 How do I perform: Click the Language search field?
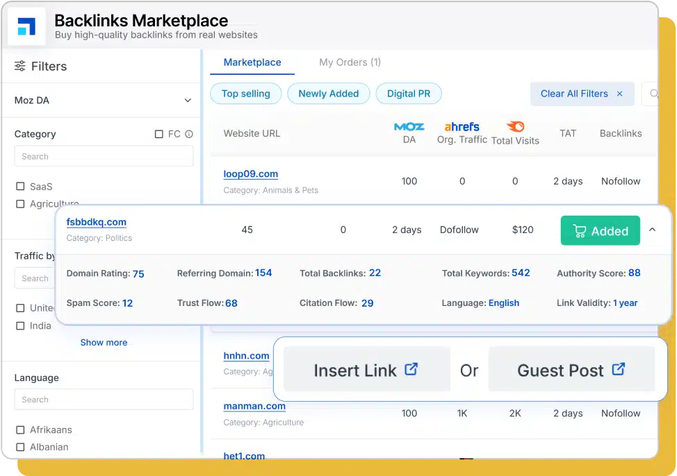[104, 400]
